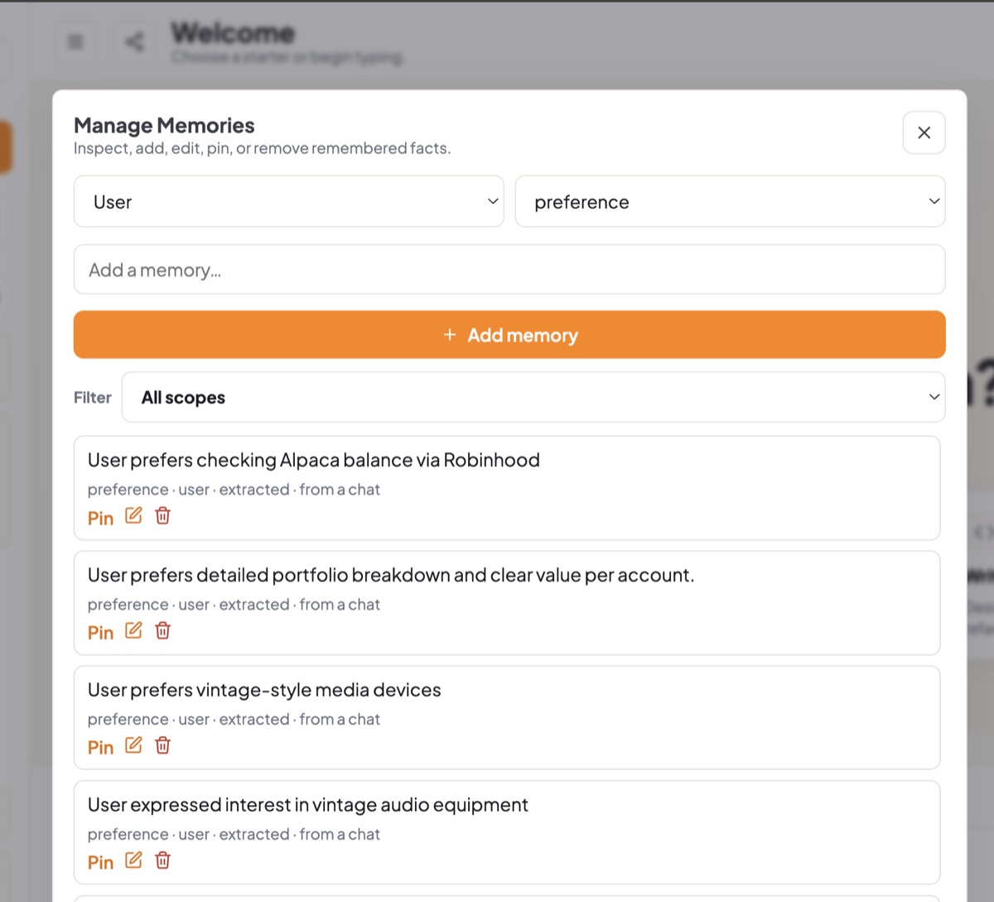Open the preference type dropdown
994x902 pixels.
pos(730,201)
